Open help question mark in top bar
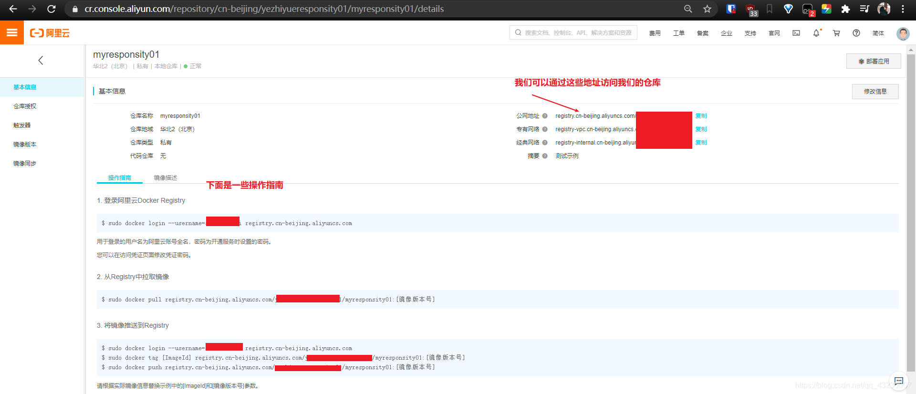This screenshot has height=394, width=916. pos(856,33)
